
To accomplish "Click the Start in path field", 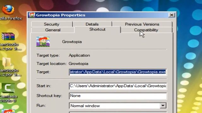I will pos(118,86).
